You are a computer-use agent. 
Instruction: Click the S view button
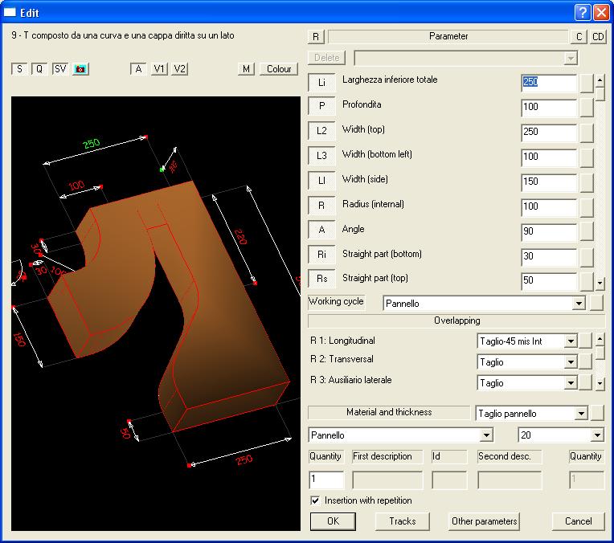coord(18,69)
